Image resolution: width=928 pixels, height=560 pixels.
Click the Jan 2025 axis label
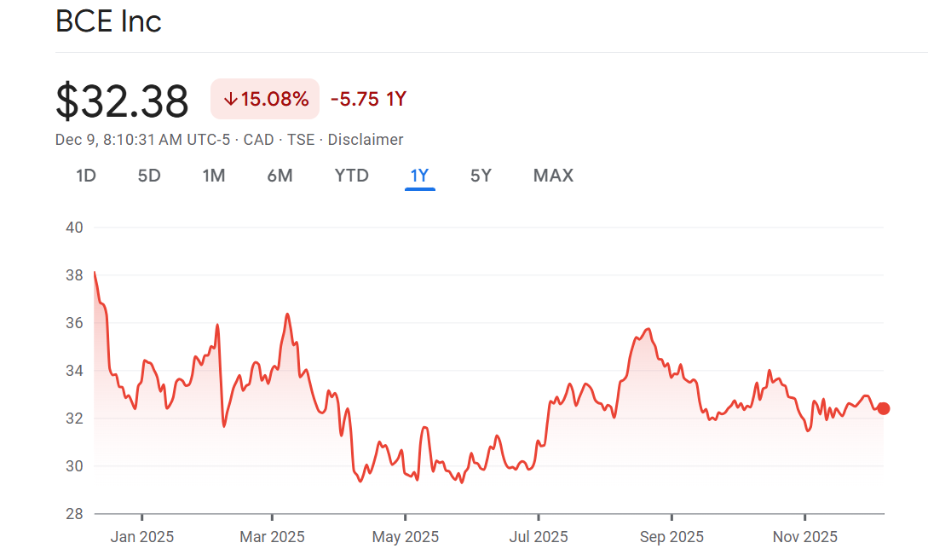[142, 537]
